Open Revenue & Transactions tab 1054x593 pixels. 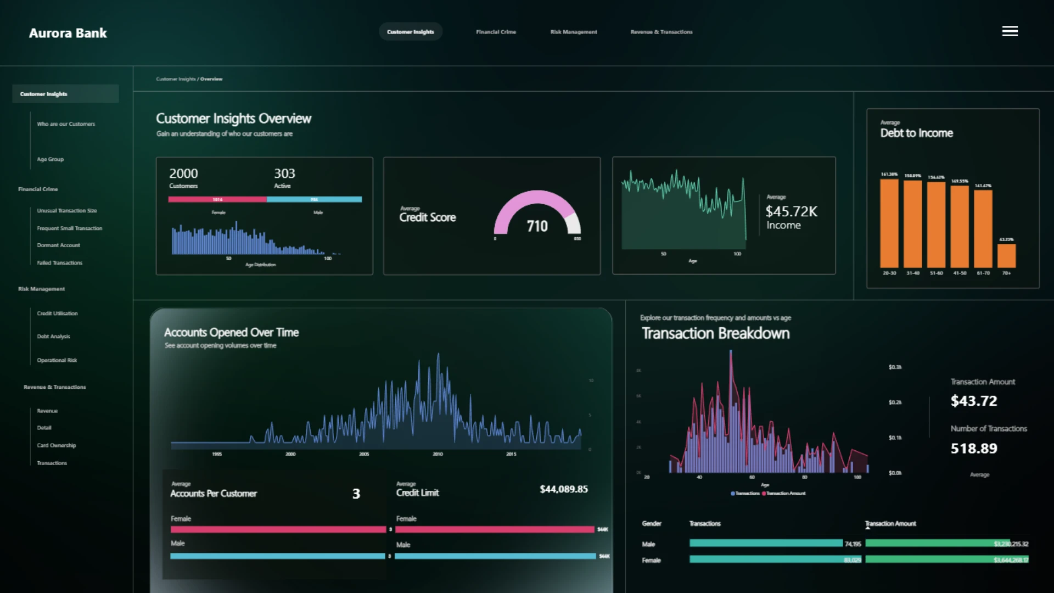point(661,32)
